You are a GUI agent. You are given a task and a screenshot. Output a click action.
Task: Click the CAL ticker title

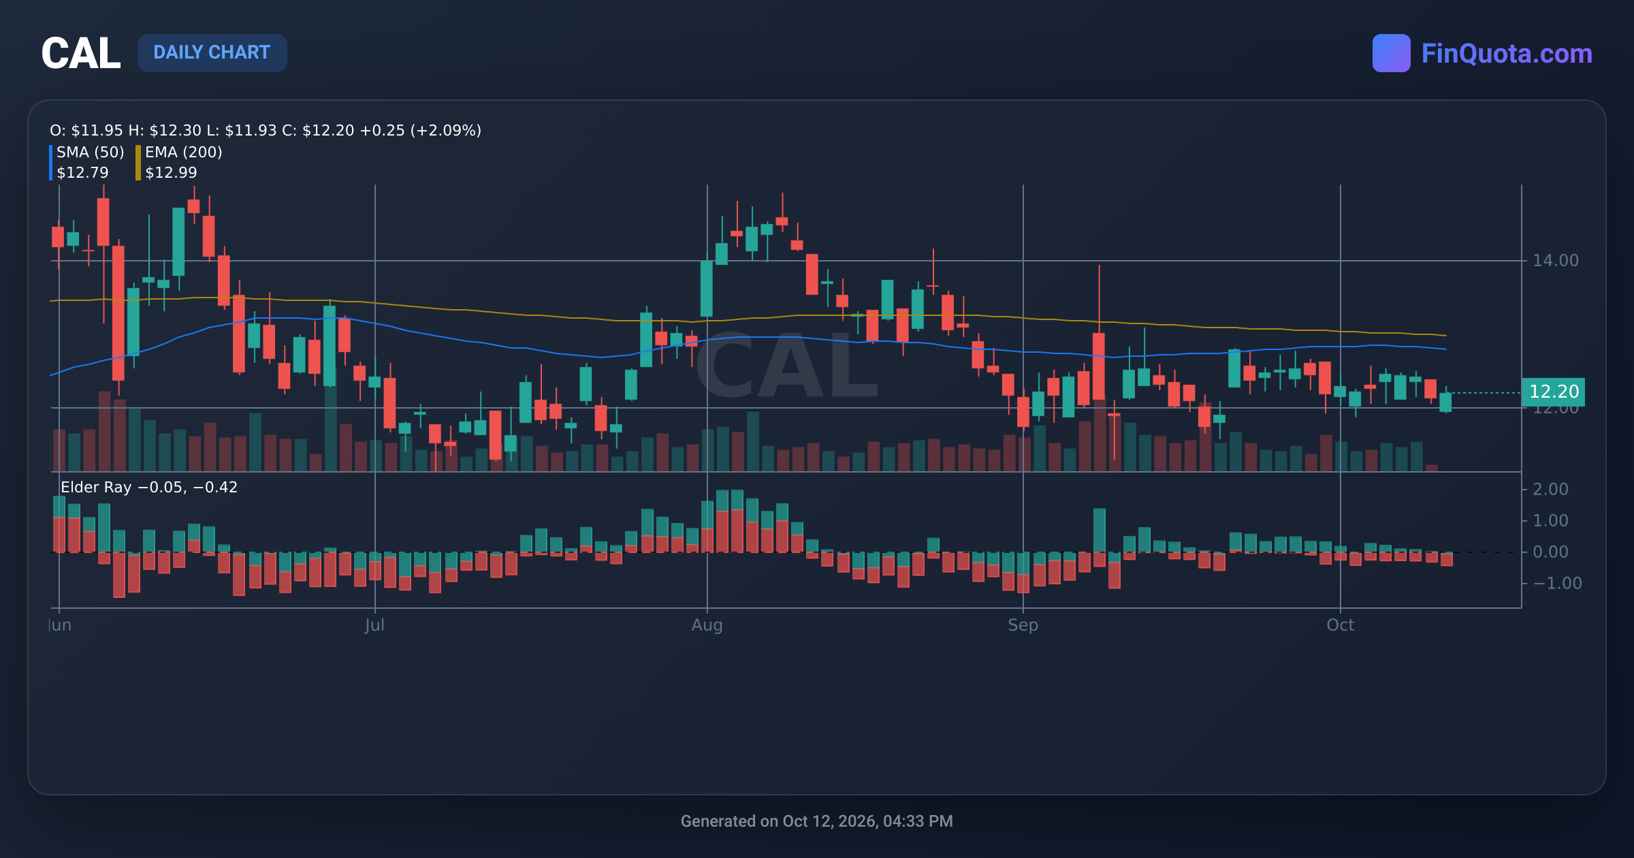[80, 53]
